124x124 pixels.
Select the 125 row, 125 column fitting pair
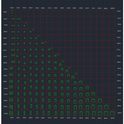pos(19,19)
